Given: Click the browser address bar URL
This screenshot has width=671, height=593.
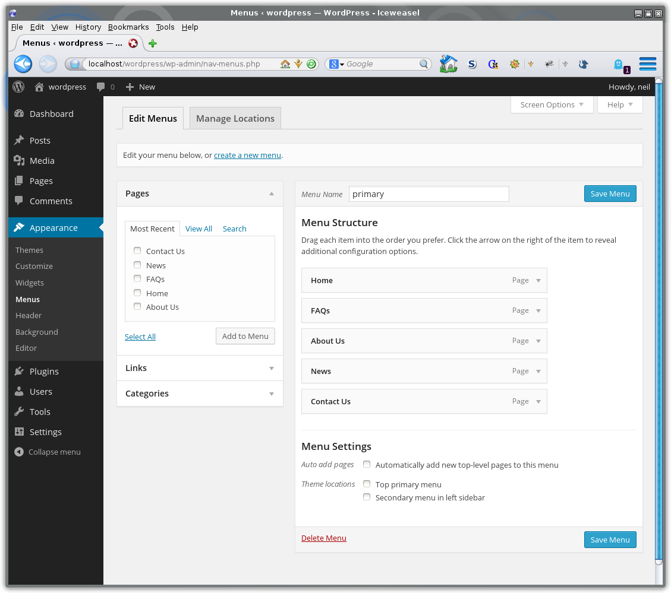Looking at the screenshot, I should click(174, 64).
